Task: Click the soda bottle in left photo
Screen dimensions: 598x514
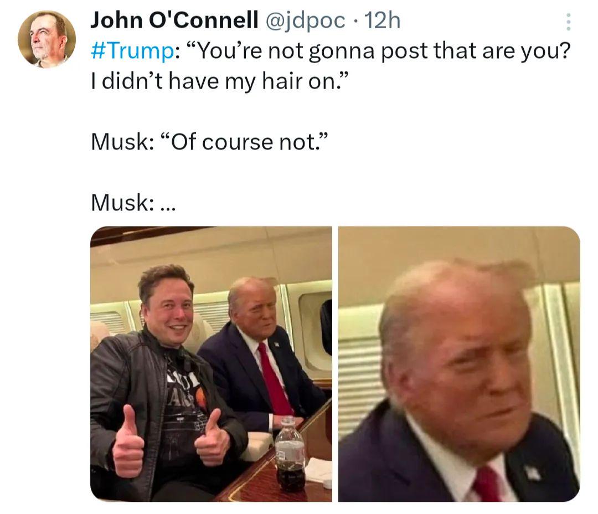Action: click(290, 455)
